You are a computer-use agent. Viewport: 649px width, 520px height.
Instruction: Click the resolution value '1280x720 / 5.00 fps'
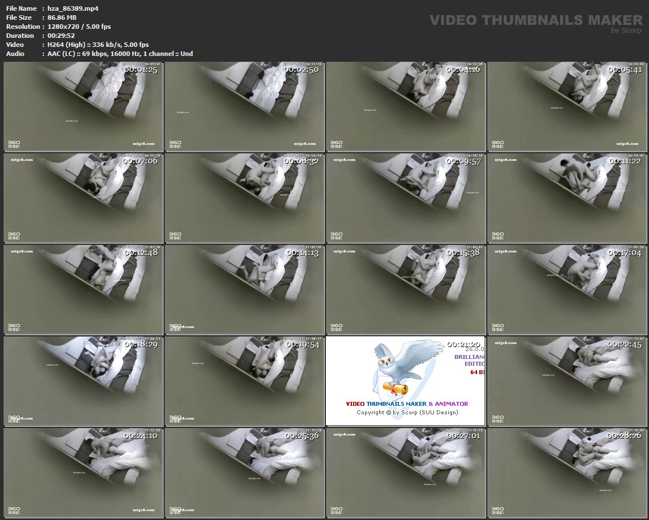79,27
